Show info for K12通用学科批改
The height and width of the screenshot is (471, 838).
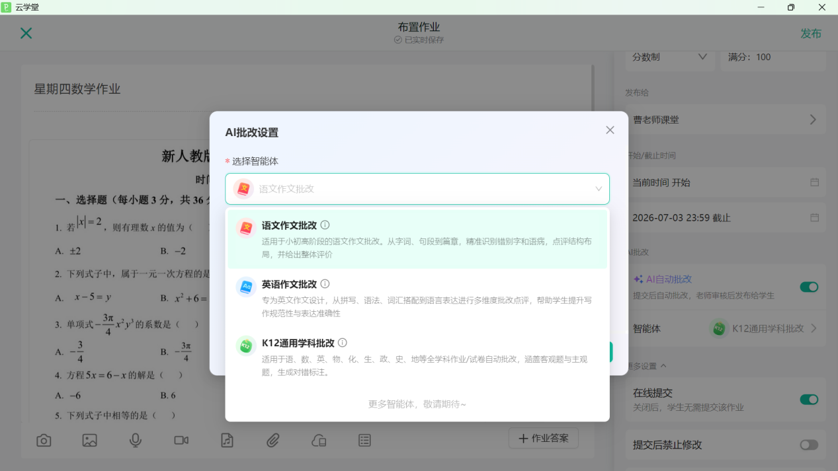click(342, 343)
